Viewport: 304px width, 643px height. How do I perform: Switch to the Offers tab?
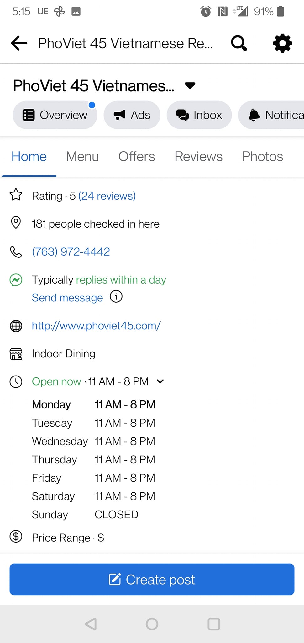coord(137,156)
